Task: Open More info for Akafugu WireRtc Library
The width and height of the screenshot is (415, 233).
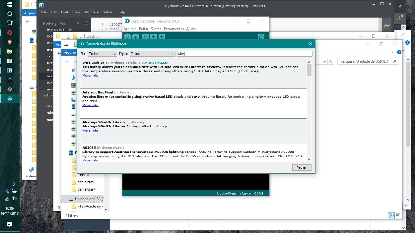Action: pyautogui.click(x=90, y=131)
